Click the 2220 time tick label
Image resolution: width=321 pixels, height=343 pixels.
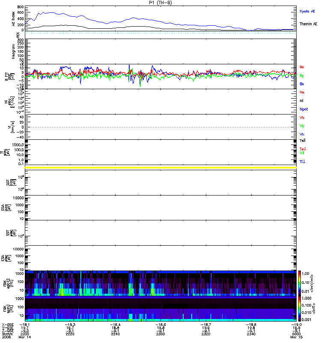click(70, 334)
